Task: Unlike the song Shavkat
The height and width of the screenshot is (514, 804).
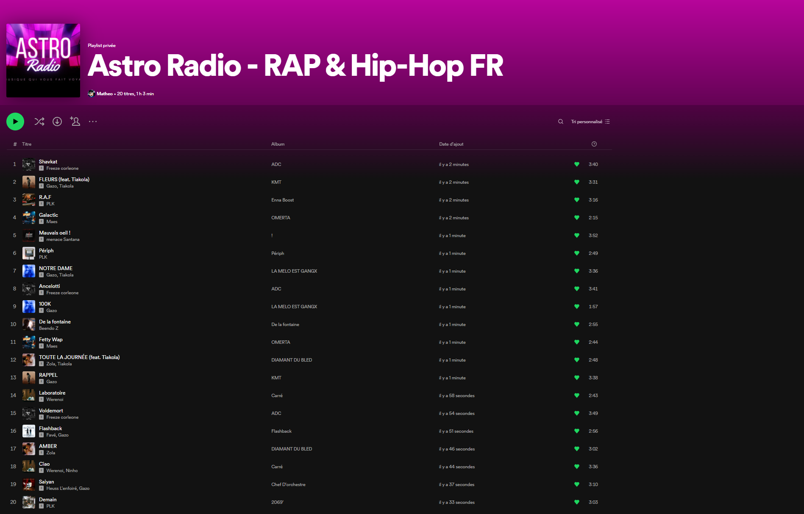Action: [x=577, y=164]
